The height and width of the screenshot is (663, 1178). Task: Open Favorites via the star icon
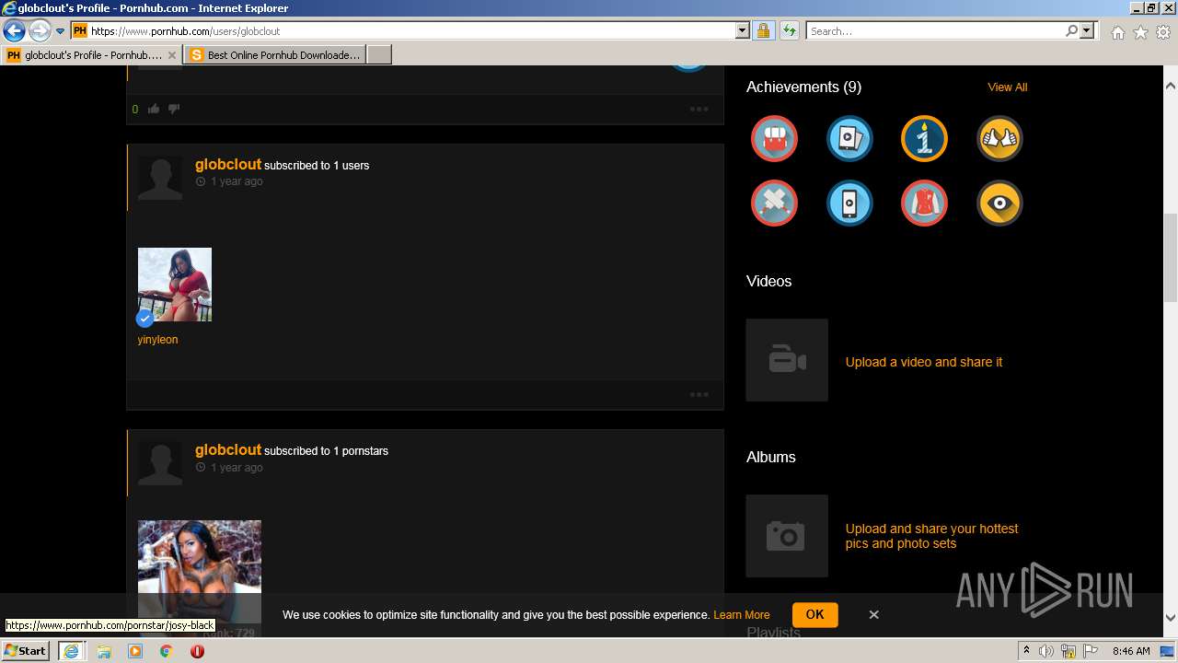tap(1140, 32)
